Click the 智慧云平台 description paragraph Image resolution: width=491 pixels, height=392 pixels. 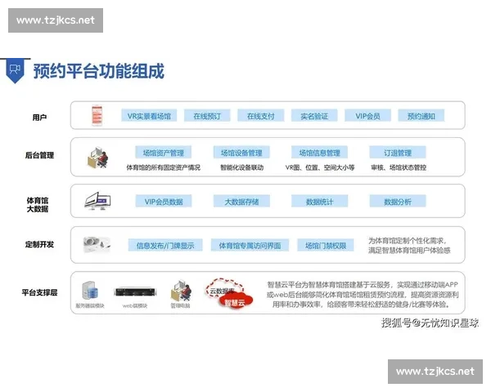tap(363, 294)
